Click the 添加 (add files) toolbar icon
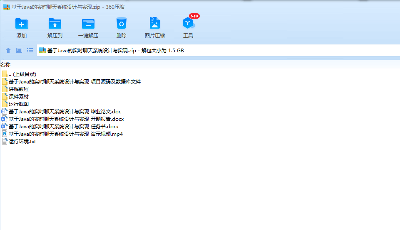The image size is (400, 230). click(22, 24)
